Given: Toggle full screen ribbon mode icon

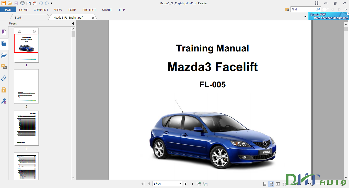Looking at the screenshot, I should pyautogui.click(x=317, y=3).
